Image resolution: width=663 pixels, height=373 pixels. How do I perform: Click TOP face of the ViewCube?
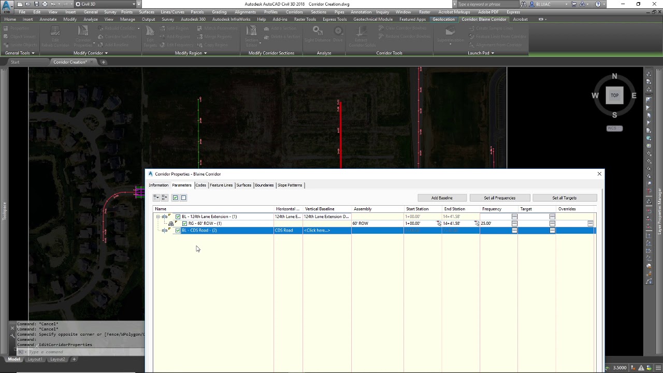click(x=614, y=95)
